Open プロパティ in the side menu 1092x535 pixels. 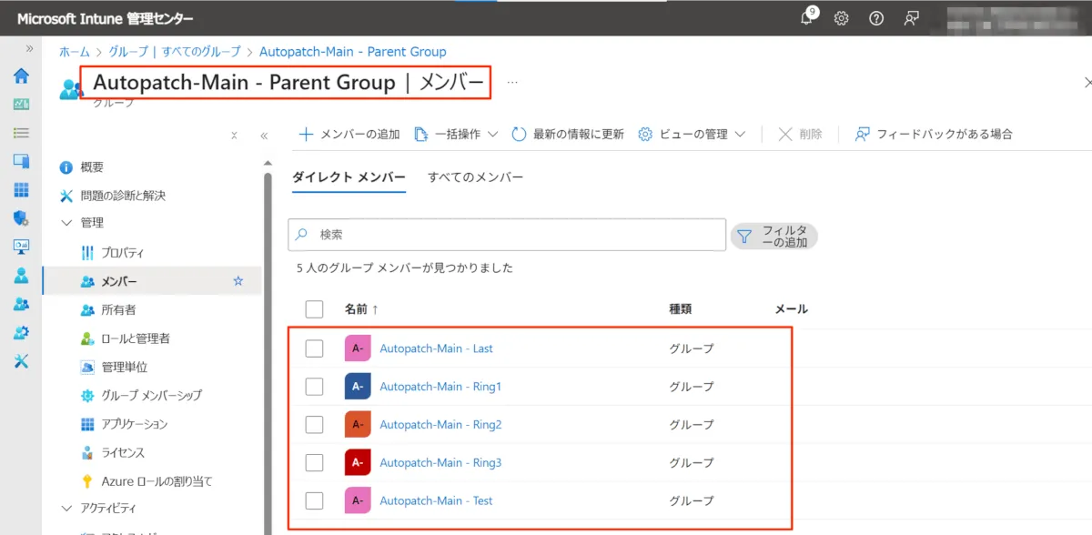pos(122,253)
